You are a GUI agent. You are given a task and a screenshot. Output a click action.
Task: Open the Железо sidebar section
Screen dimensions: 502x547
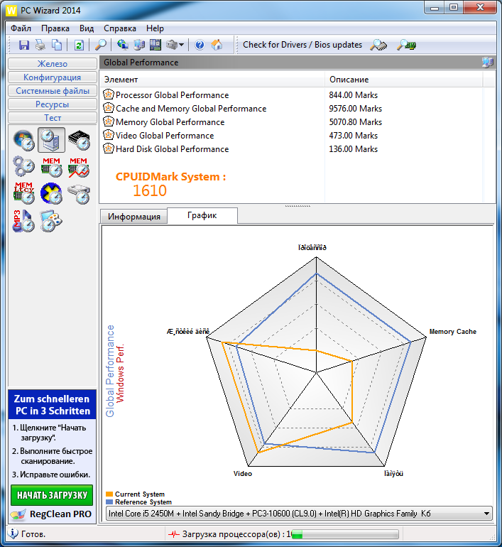click(53, 64)
